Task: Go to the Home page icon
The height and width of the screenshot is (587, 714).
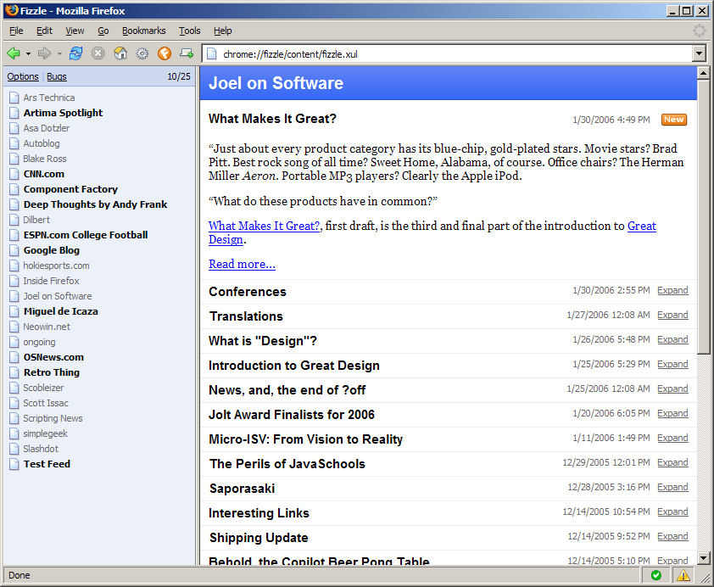Action: 120,53
